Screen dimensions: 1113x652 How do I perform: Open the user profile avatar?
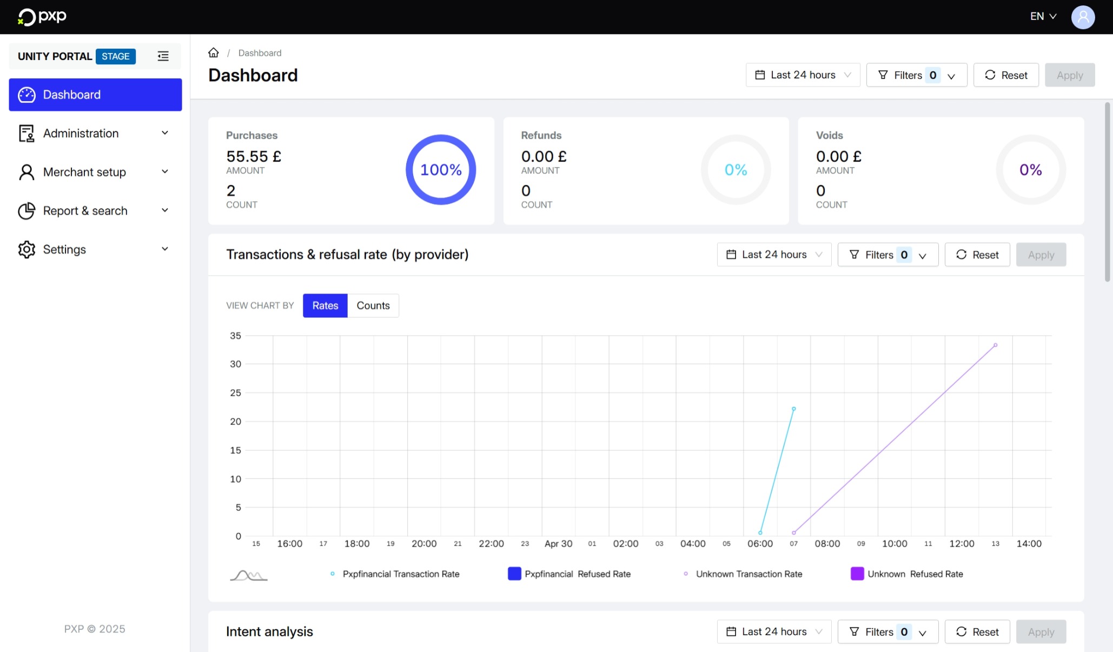tap(1083, 17)
